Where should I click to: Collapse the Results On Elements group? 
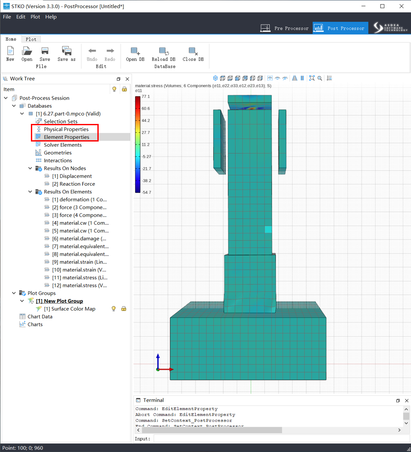click(30, 192)
